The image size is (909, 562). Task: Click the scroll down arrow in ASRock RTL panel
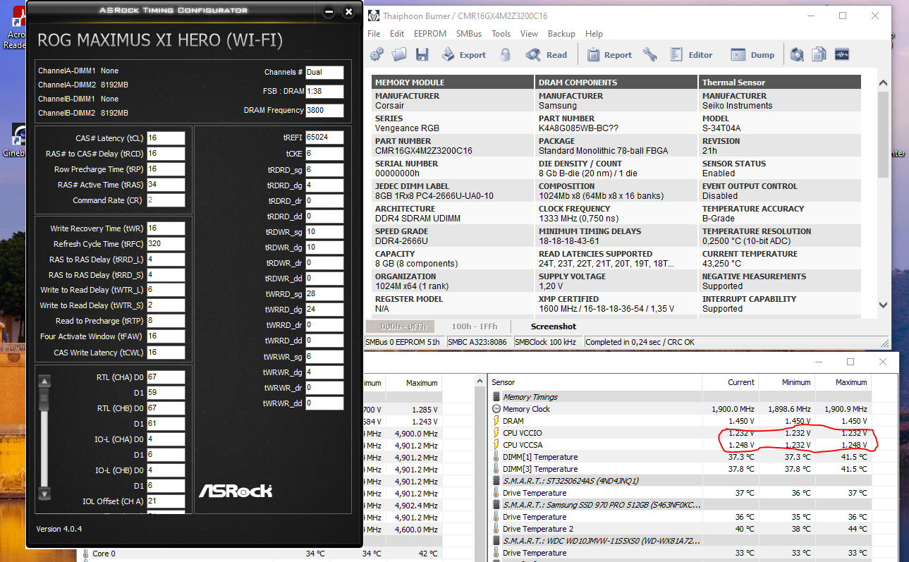tap(44, 494)
